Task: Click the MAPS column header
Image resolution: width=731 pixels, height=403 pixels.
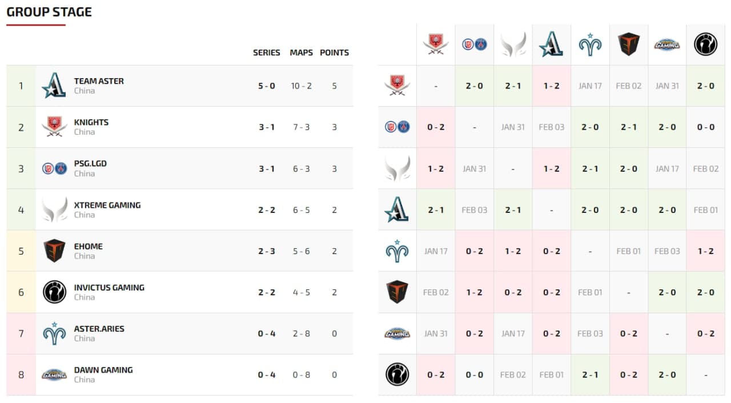Action: click(301, 53)
